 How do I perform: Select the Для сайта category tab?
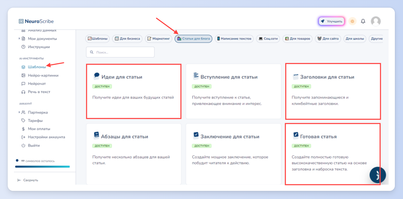click(x=328, y=39)
